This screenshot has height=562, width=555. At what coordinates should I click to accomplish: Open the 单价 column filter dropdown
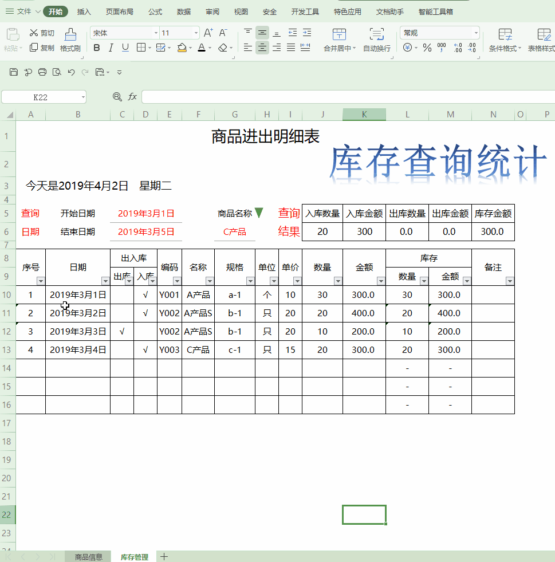coord(297,281)
